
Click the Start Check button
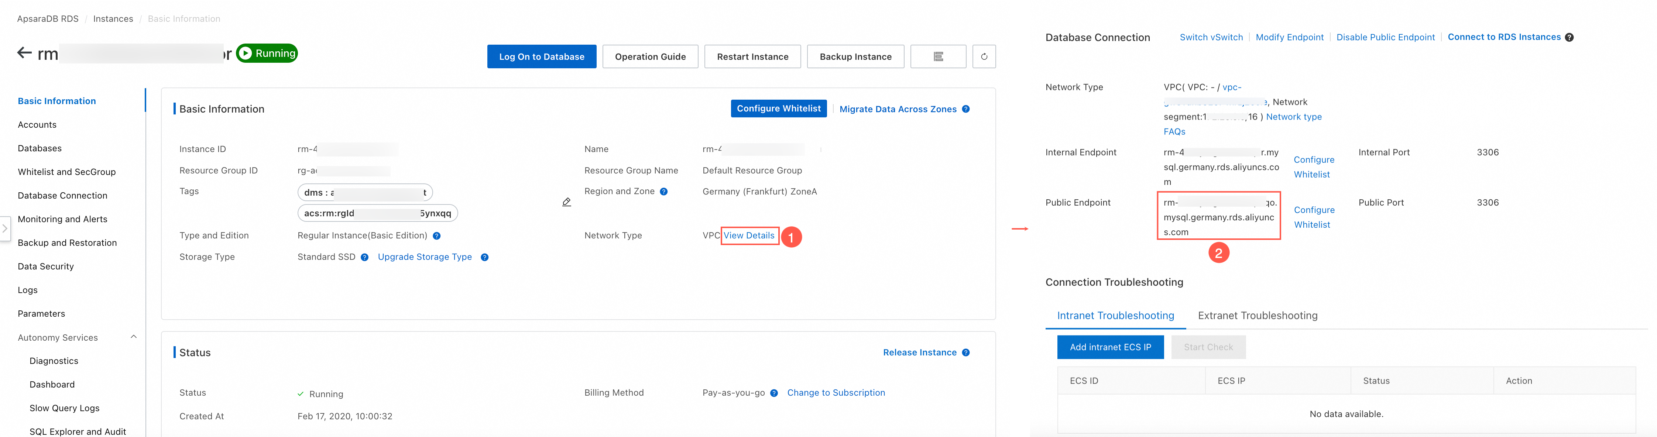pyautogui.click(x=1209, y=347)
